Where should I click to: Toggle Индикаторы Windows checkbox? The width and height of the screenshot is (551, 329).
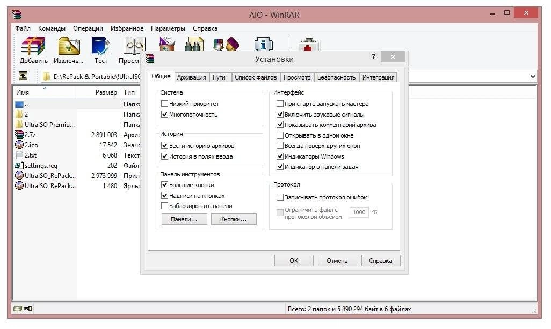pos(280,156)
